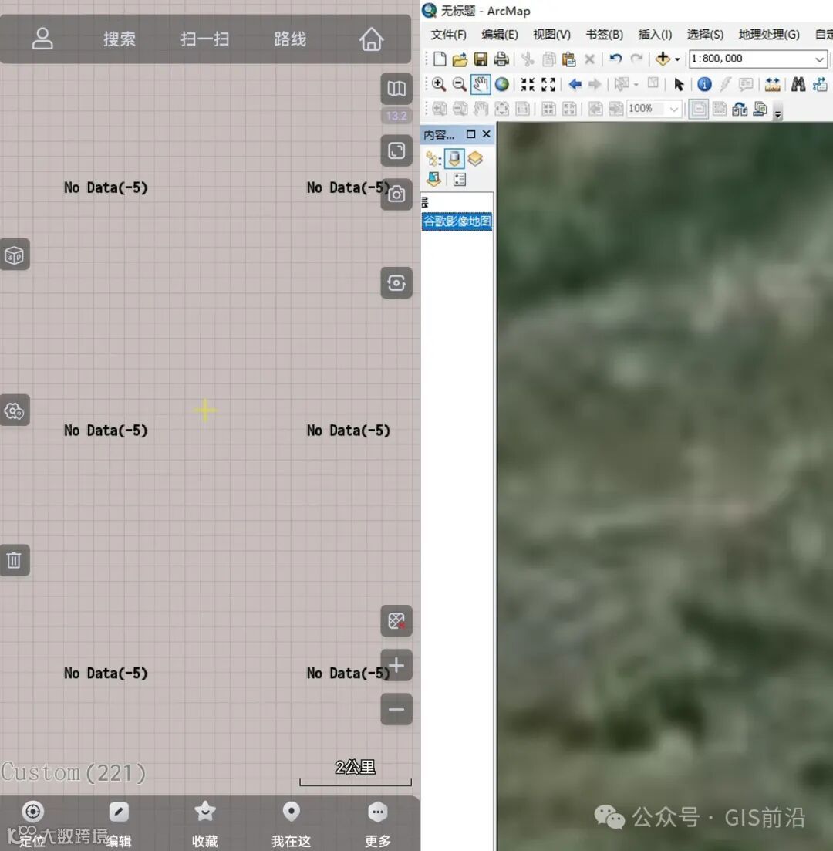Screen dimensions: 833x851
Task: Save the map using the floppy disk icon
Action: 481,59
